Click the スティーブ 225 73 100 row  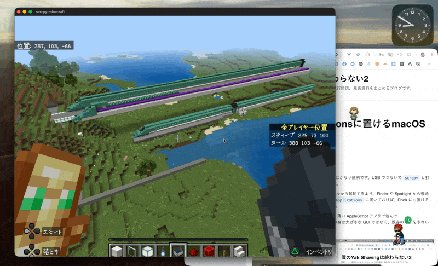pyautogui.click(x=299, y=135)
